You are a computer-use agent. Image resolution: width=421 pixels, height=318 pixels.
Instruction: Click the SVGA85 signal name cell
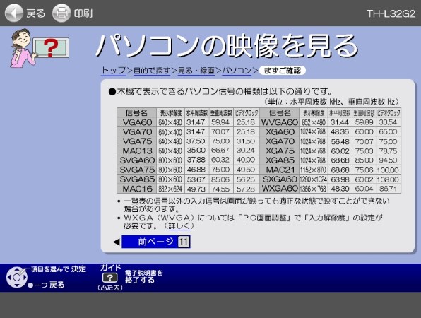(x=137, y=179)
